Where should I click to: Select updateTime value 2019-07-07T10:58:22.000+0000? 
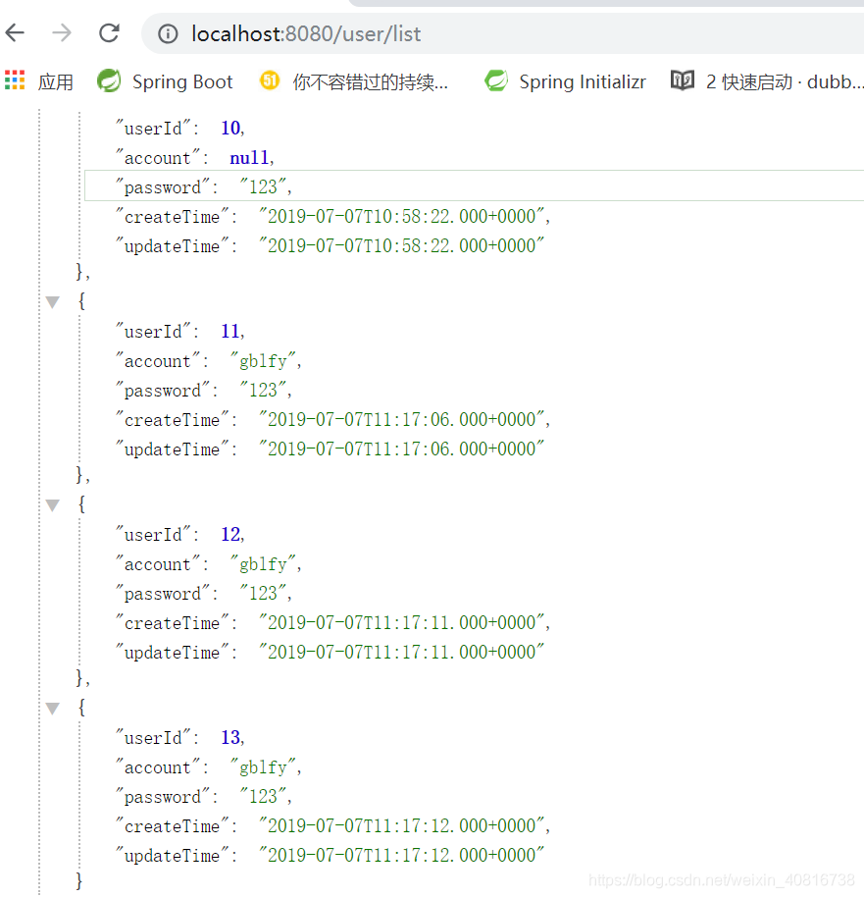click(x=401, y=245)
